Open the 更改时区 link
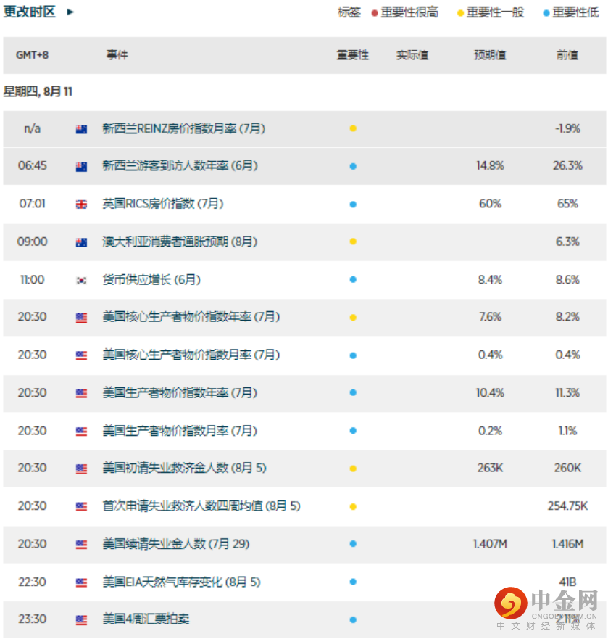The height and width of the screenshot is (639, 608). (29, 12)
